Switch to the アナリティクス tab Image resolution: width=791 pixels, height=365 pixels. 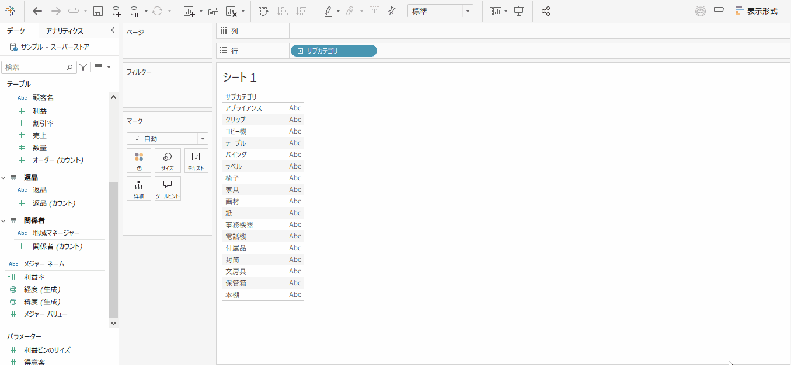(x=65, y=31)
